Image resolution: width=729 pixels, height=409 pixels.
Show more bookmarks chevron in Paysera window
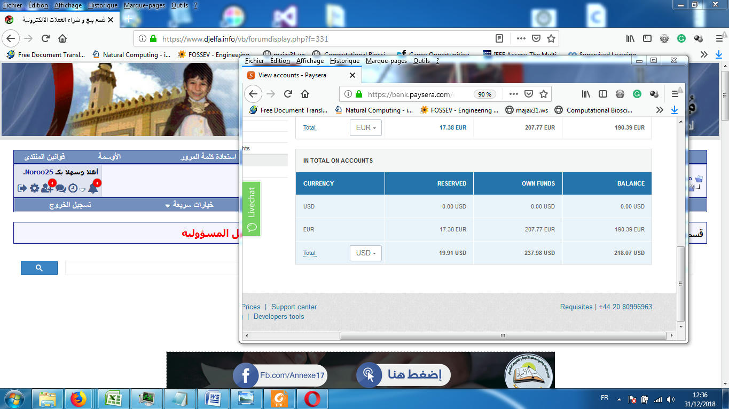coord(660,110)
